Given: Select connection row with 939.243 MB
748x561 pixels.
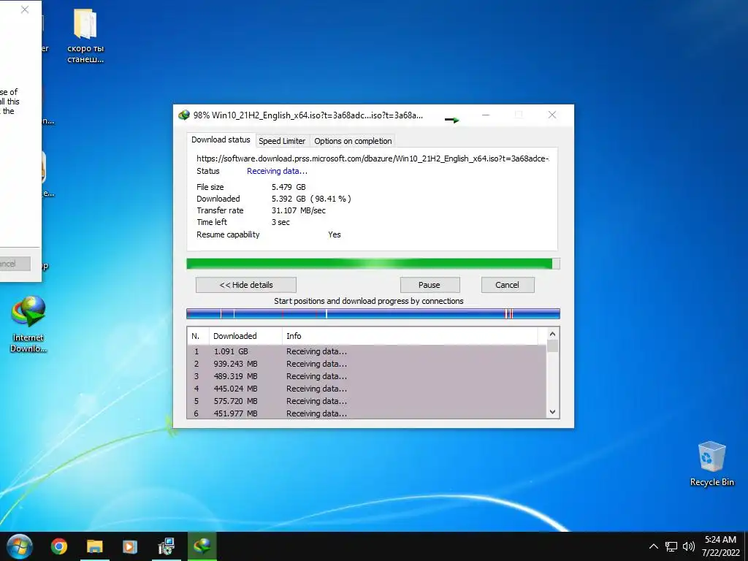Looking at the screenshot, I should 367,364.
